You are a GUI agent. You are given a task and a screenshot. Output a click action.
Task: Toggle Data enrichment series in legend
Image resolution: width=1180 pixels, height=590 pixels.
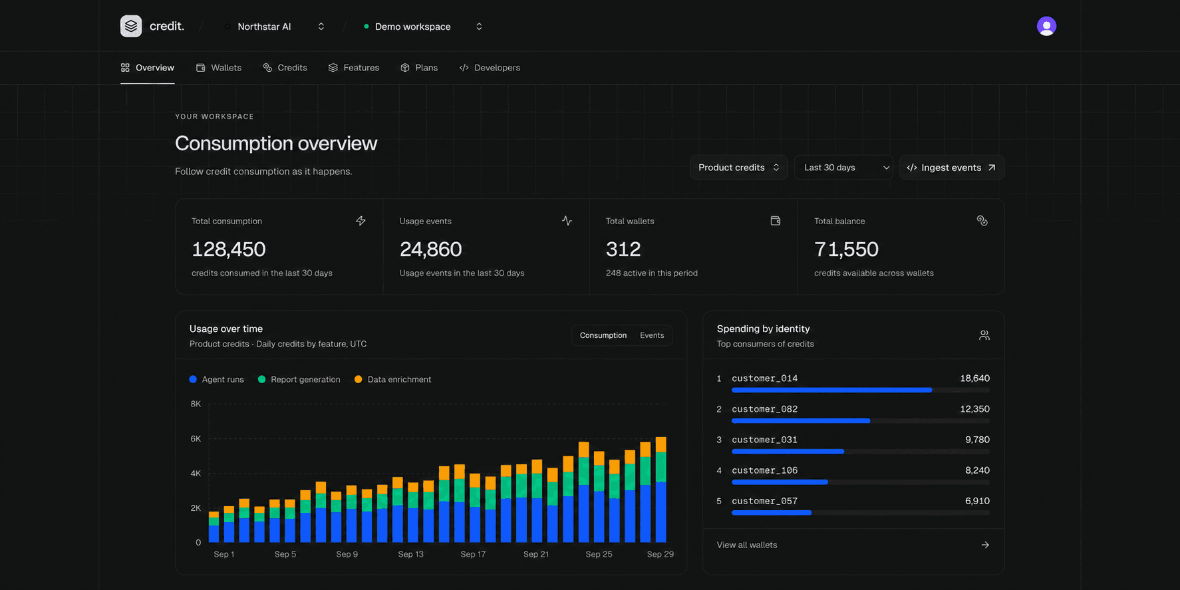click(392, 379)
